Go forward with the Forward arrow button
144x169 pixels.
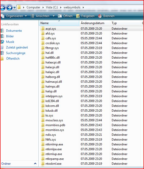point(9,7)
